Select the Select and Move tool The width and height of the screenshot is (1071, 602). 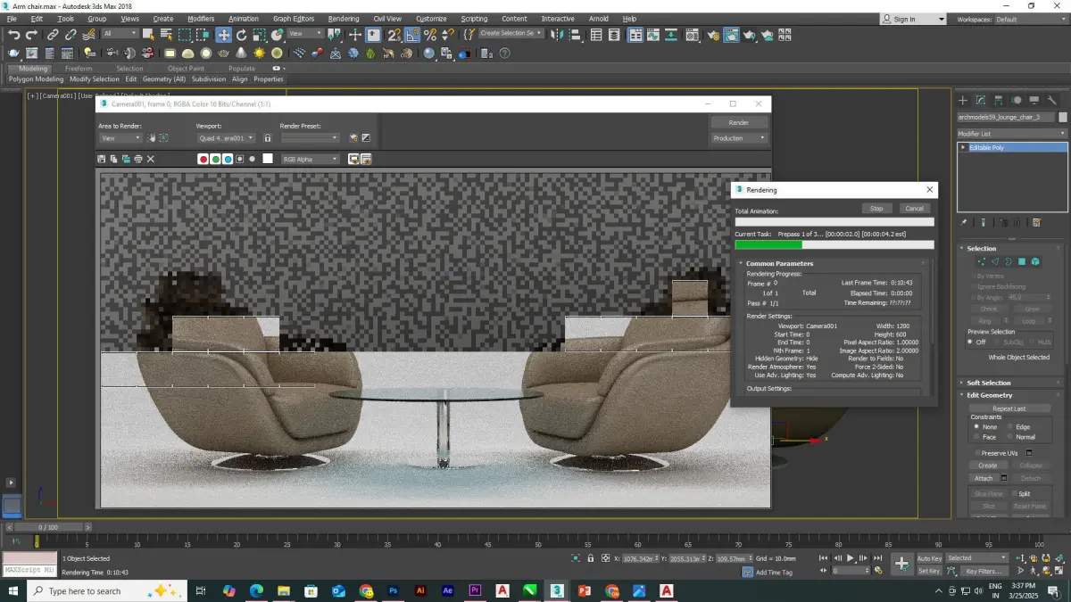(x=223, y=35)
